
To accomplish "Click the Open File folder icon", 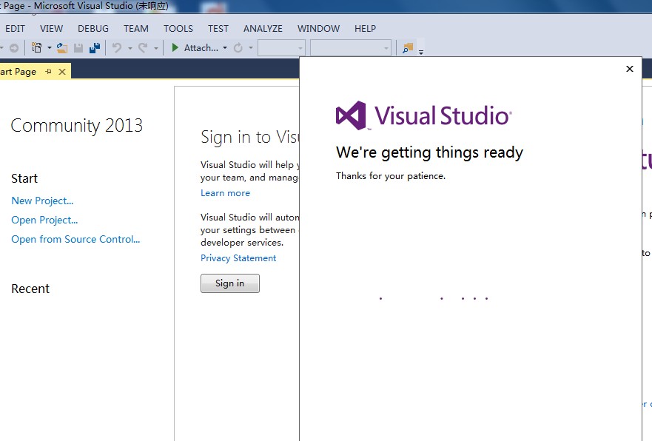I will point(62,48).
